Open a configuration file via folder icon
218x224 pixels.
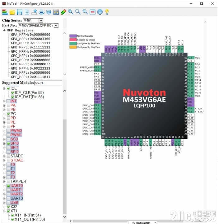pos(12,12)
